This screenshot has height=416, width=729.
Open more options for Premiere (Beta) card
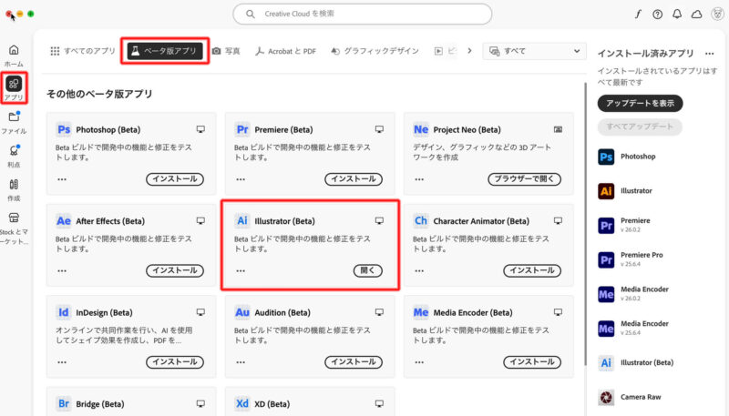[241, 179]
